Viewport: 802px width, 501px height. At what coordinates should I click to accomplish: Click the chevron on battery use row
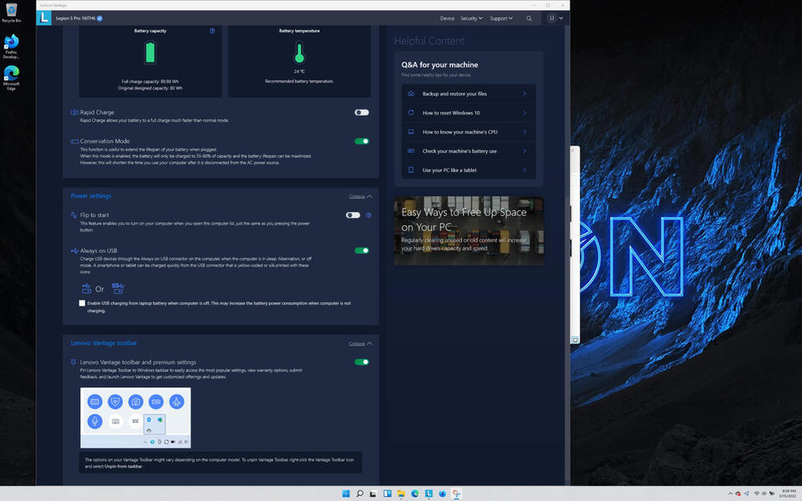click(525, 151)
